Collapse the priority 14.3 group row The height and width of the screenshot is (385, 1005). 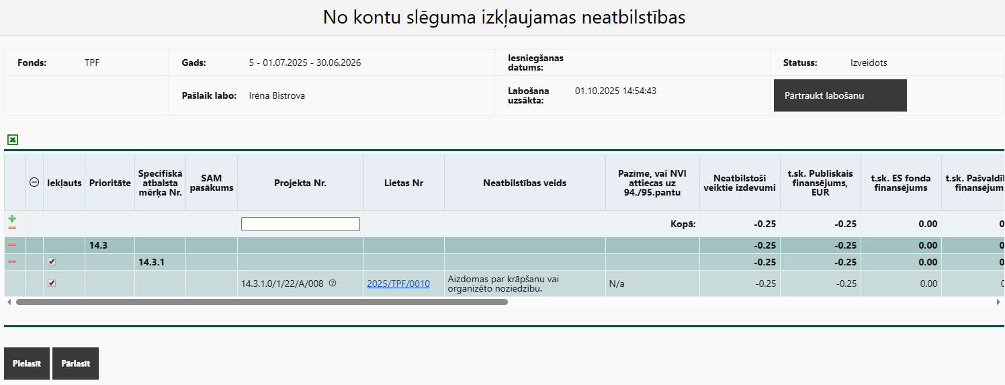pos(12,245)
